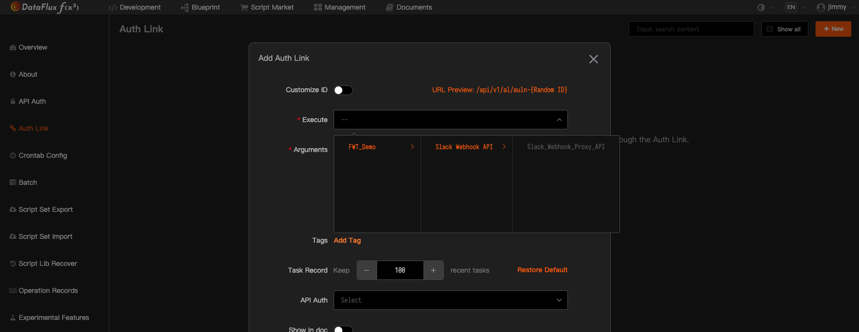Open the theme switch dropdown arrow
The height and width of the screenshot is (332, 859).
point(773,7)
